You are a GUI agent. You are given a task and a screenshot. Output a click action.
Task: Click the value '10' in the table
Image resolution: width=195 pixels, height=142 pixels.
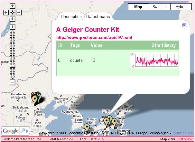click(93, 60)
